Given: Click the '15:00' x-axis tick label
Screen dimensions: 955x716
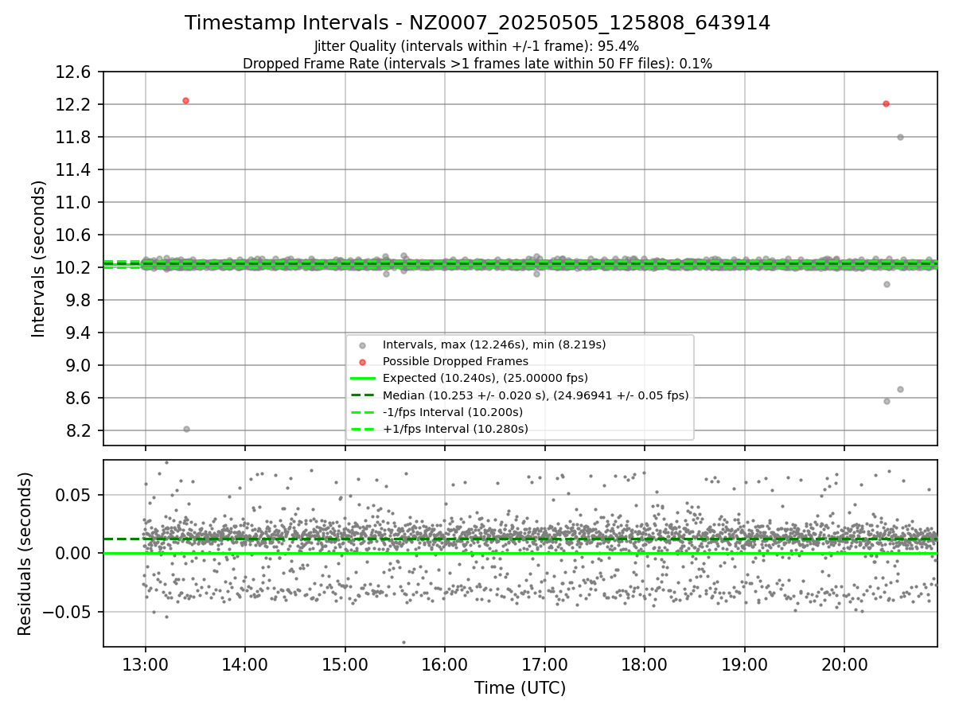Looking at the screenshot, I should pos(345,663).
